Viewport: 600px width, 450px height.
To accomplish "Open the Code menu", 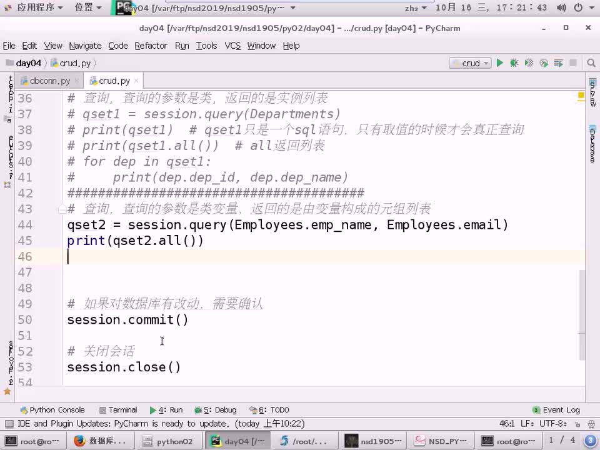I will [118, 46].
